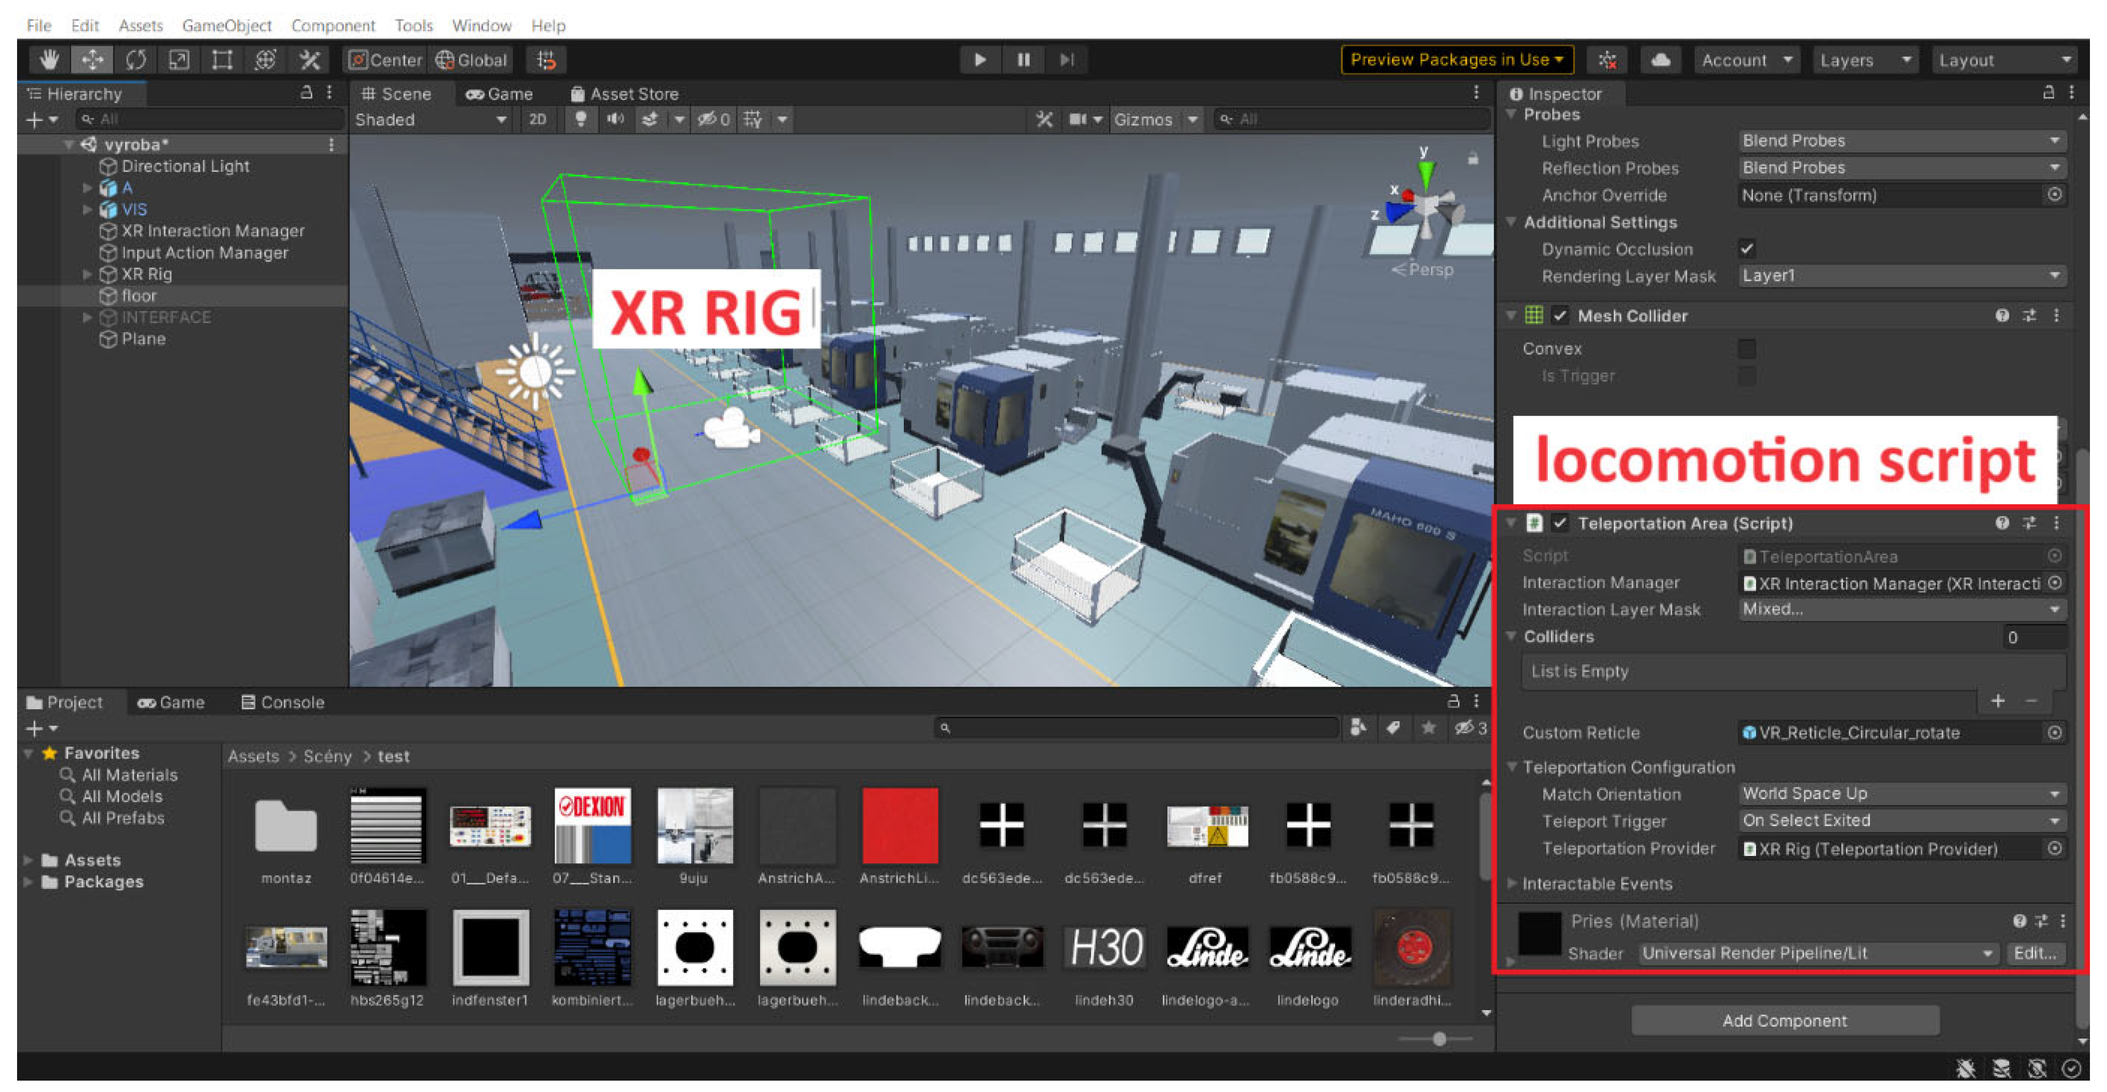Image resolution: width=2107 pixels, height=1092 pixels.
Task: Switch to the Console tab
Action: pyautogui.click(x=283, y=702)
